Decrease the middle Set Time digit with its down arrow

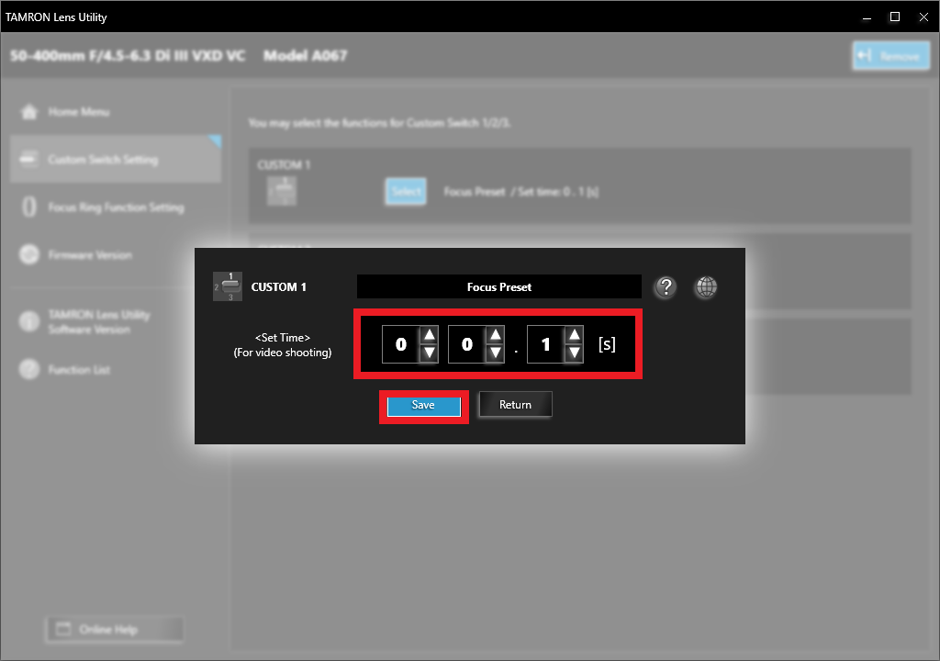tap(495, 353)
